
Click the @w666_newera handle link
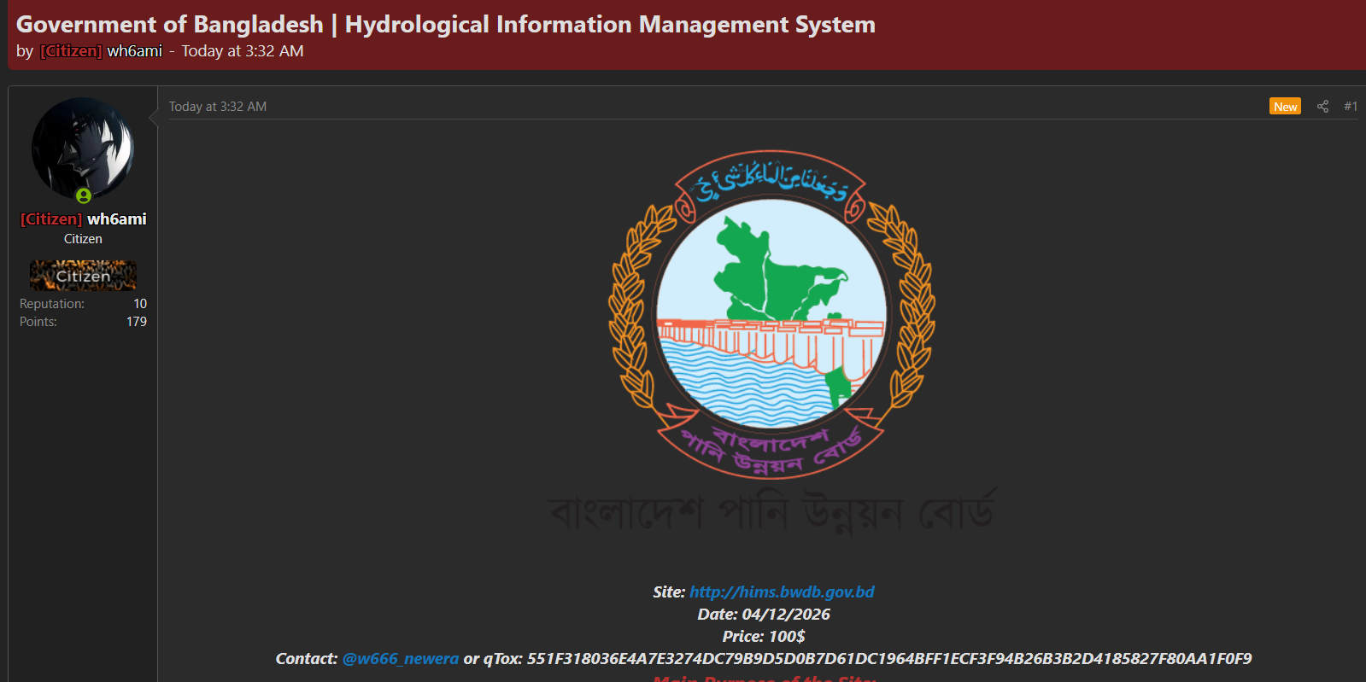tap(400, 659)
